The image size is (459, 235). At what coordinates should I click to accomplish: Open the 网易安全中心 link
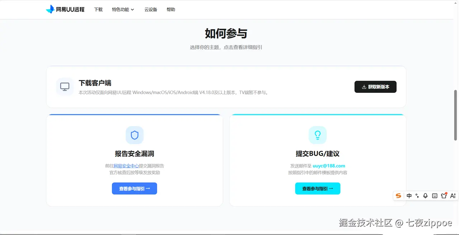click(126, 166)
